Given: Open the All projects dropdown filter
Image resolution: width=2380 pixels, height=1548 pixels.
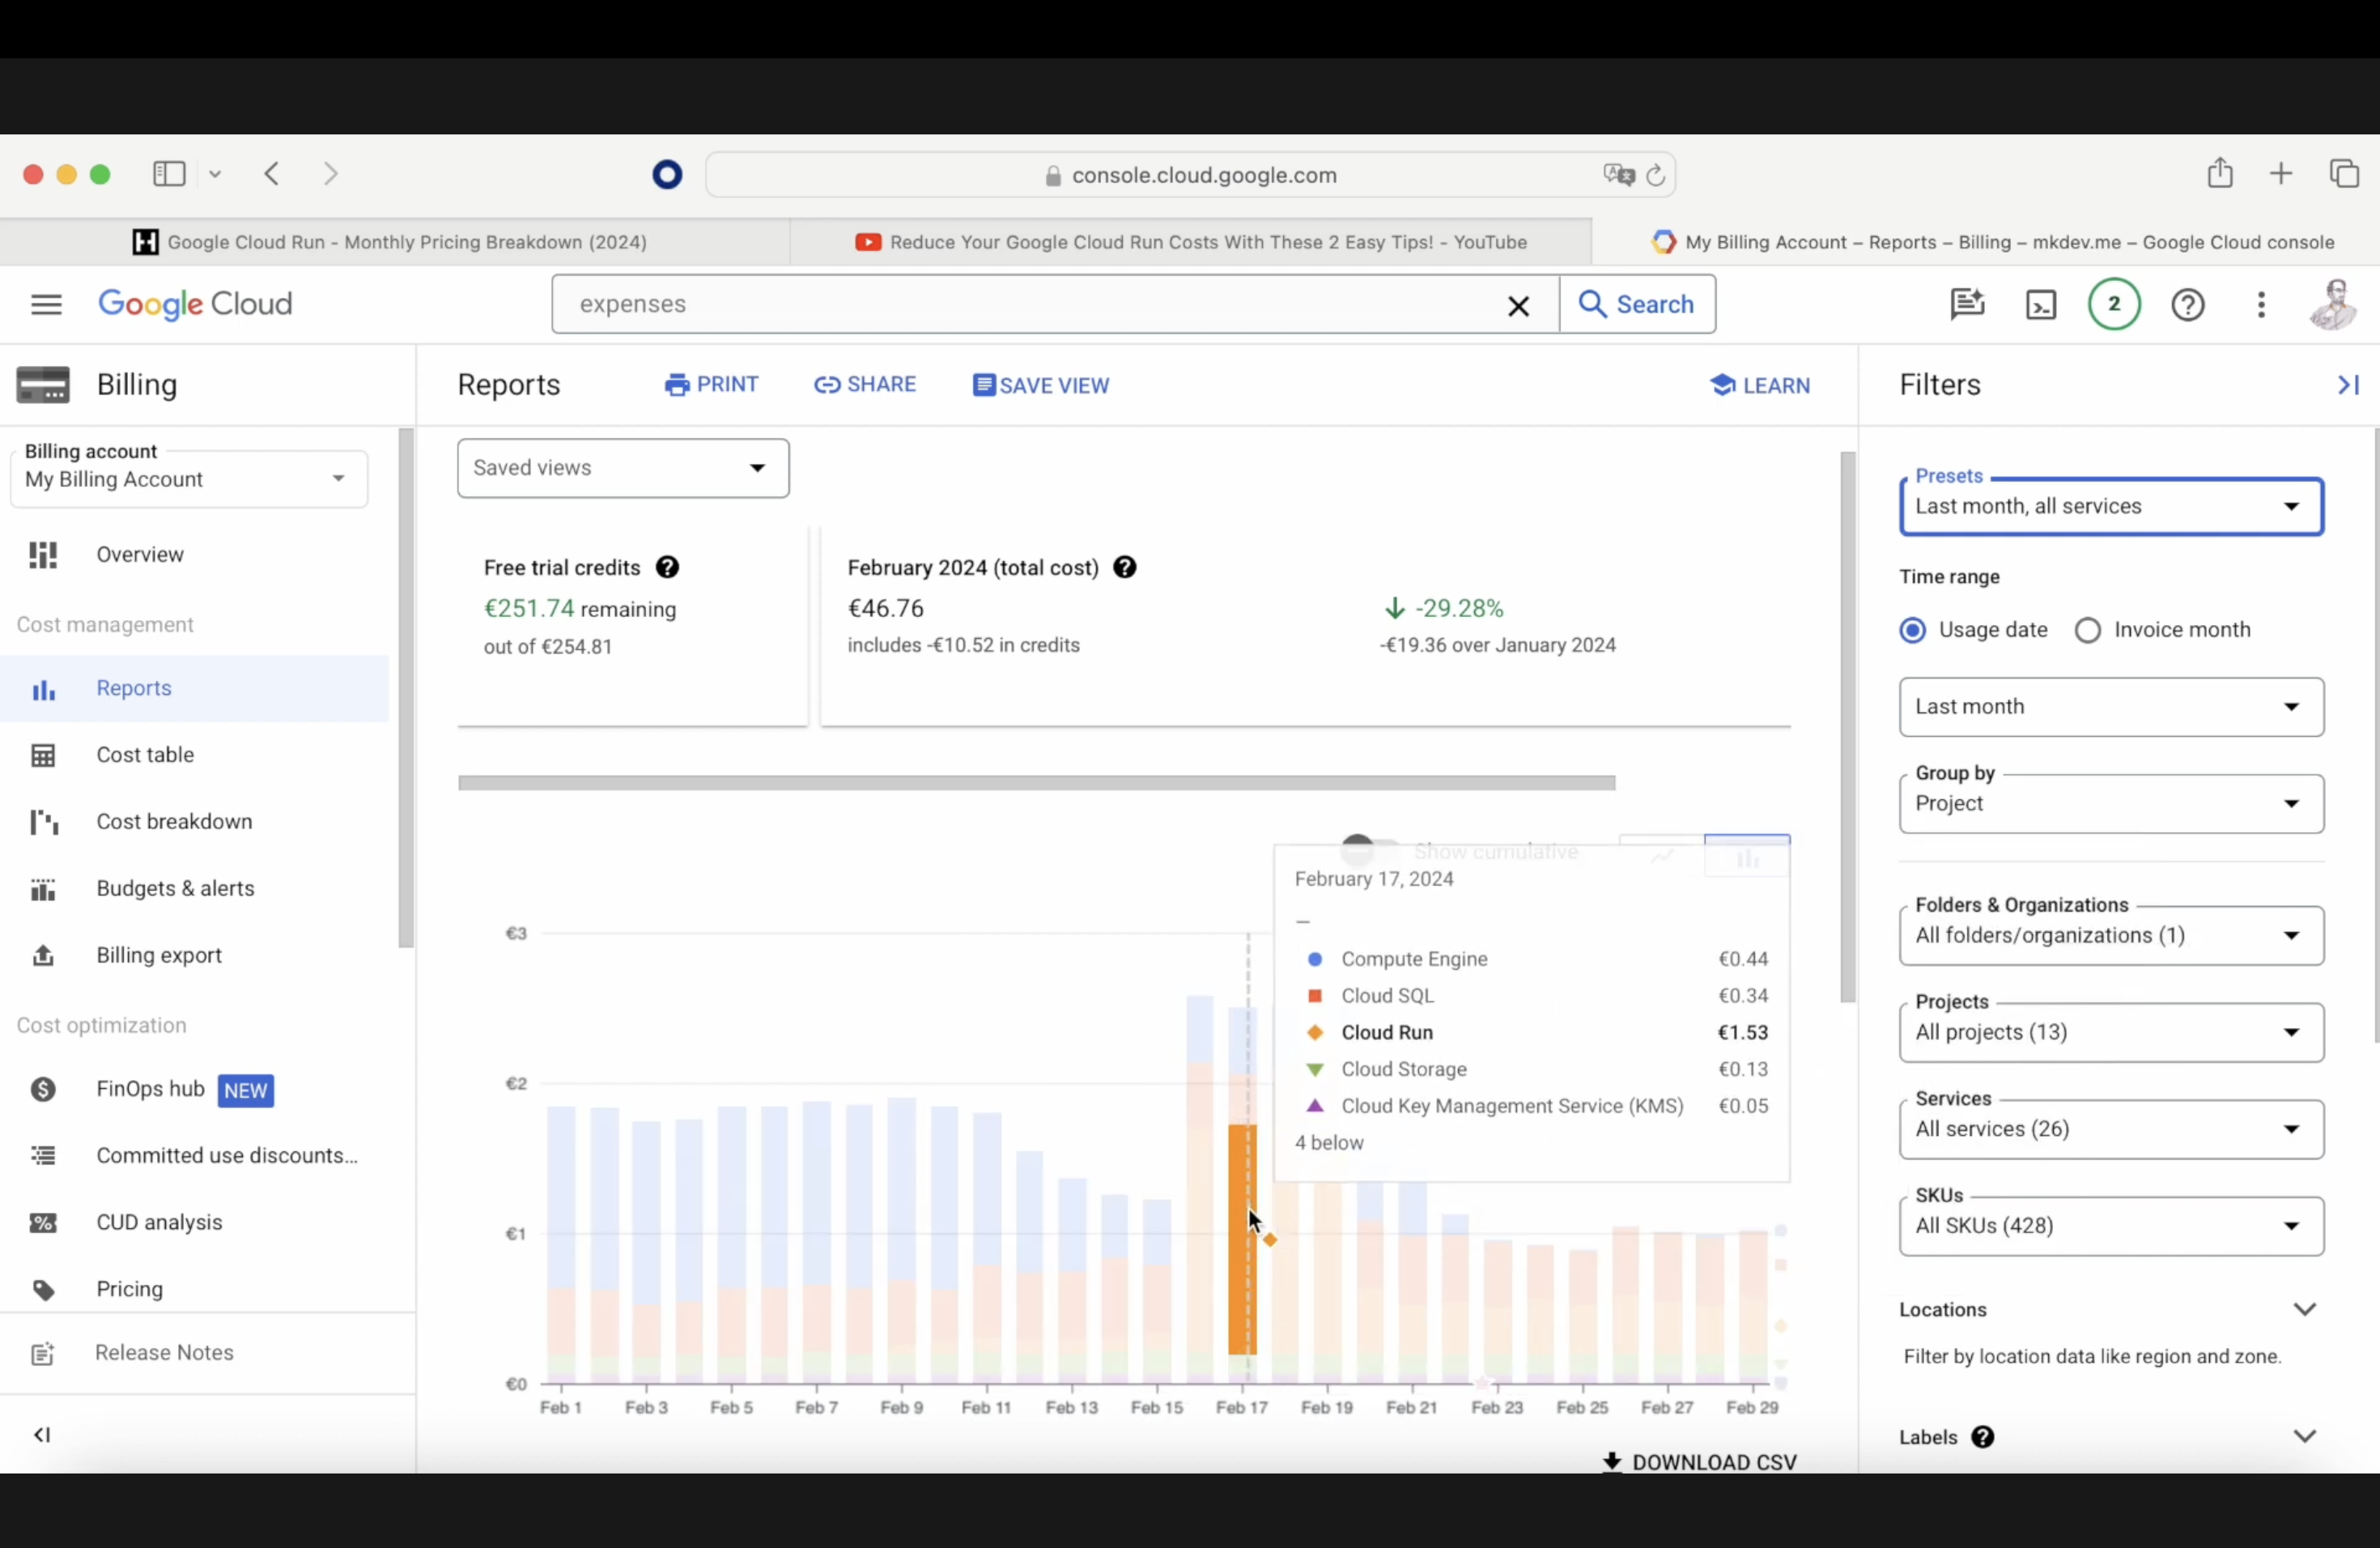Looking at the screenshot, I should [2110, 1031].
